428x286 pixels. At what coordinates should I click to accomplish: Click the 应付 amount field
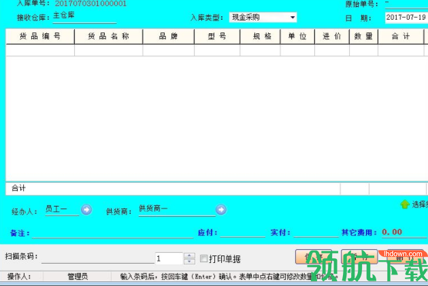(x=243, y=232)
